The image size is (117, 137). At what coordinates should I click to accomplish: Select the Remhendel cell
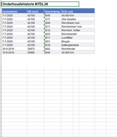click(78, 48)
